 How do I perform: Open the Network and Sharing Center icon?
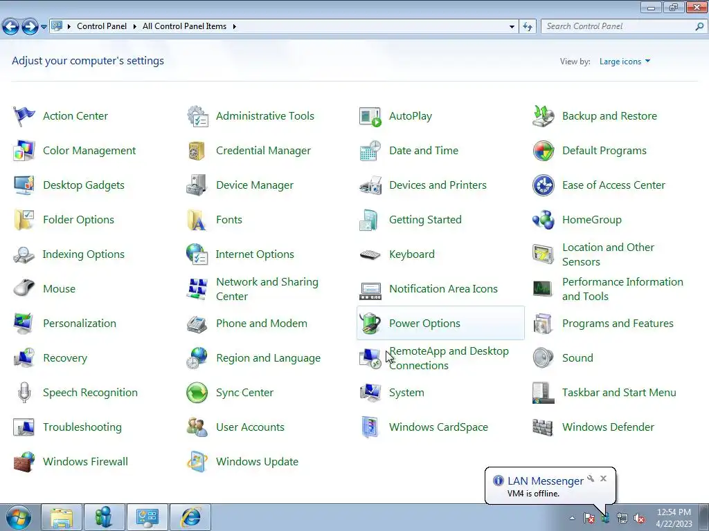197,289
